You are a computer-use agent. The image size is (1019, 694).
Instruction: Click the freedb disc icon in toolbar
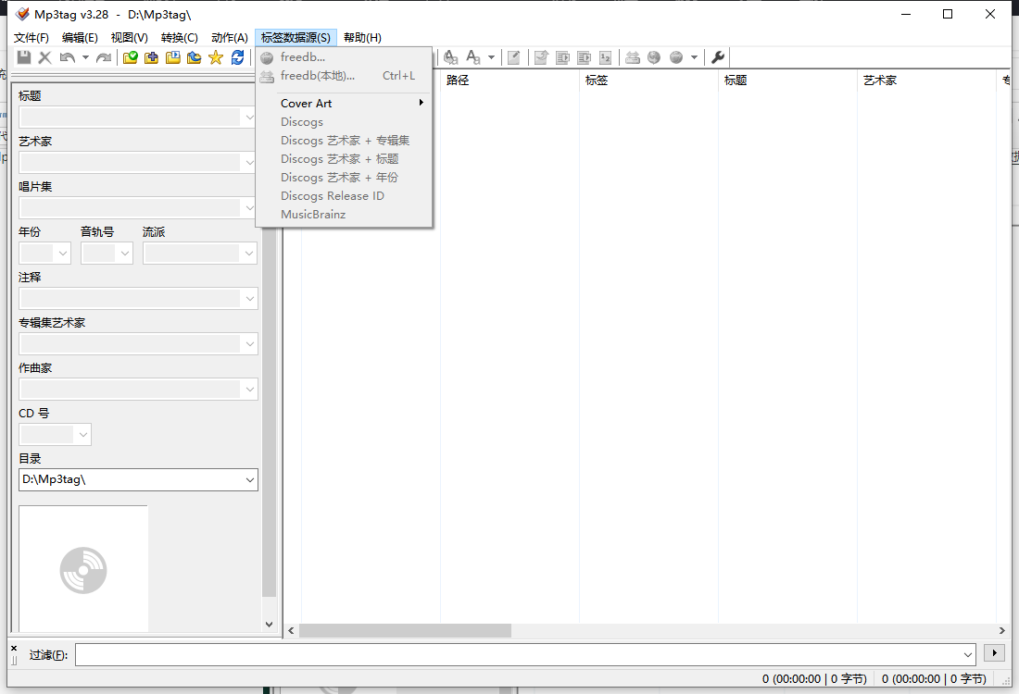pyautogui.click(x=676, y=57)
